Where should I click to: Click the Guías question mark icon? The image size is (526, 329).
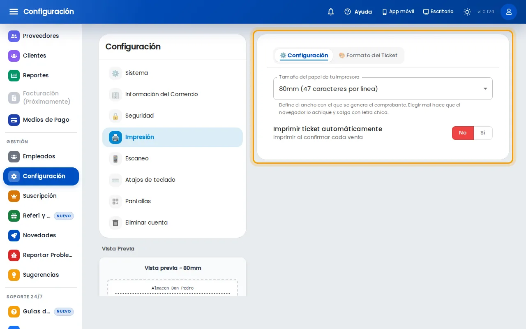(x=14, y=311)
